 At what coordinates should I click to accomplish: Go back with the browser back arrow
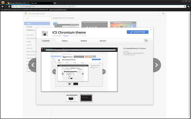pos(3,7)
